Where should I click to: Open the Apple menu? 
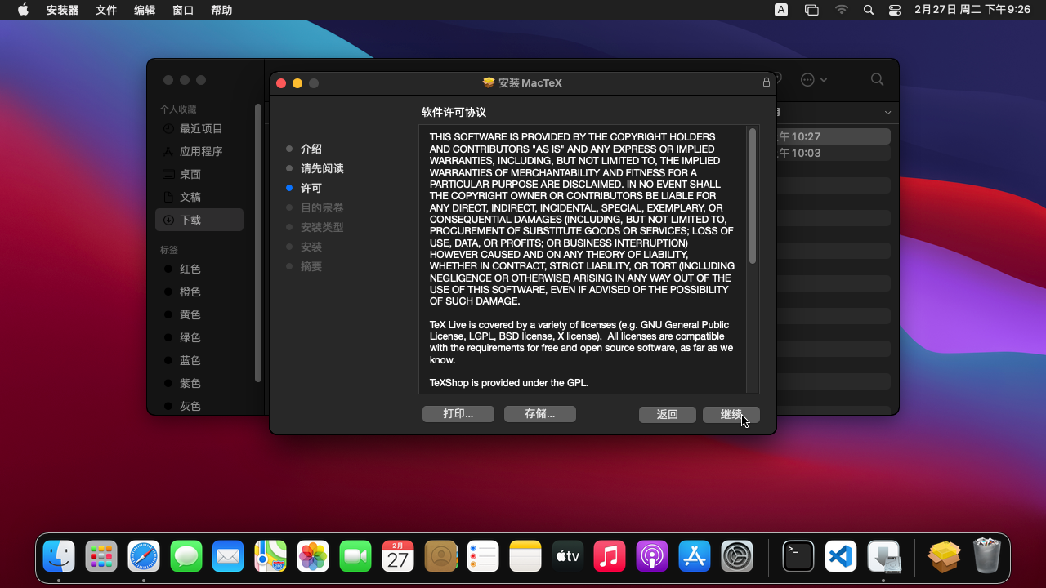[23, 10]
